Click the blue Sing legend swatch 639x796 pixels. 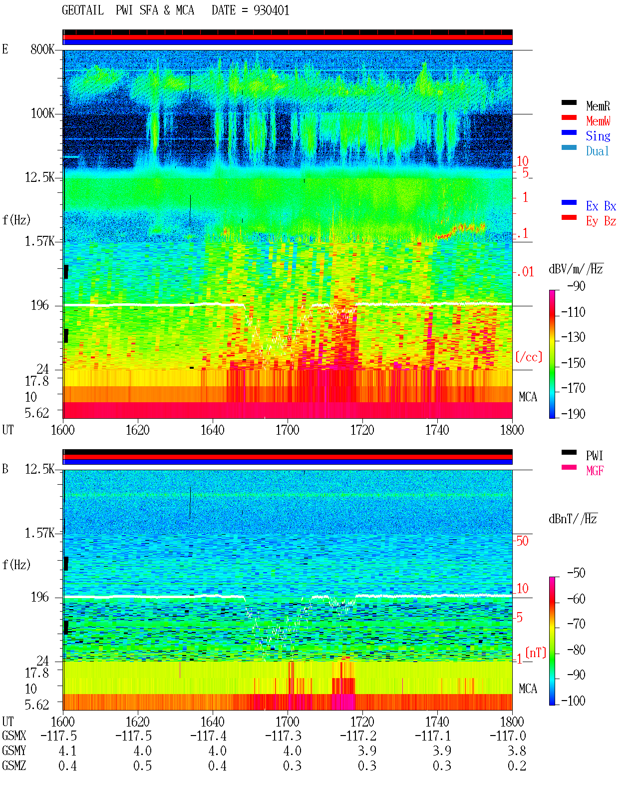(x=569, y=133)
